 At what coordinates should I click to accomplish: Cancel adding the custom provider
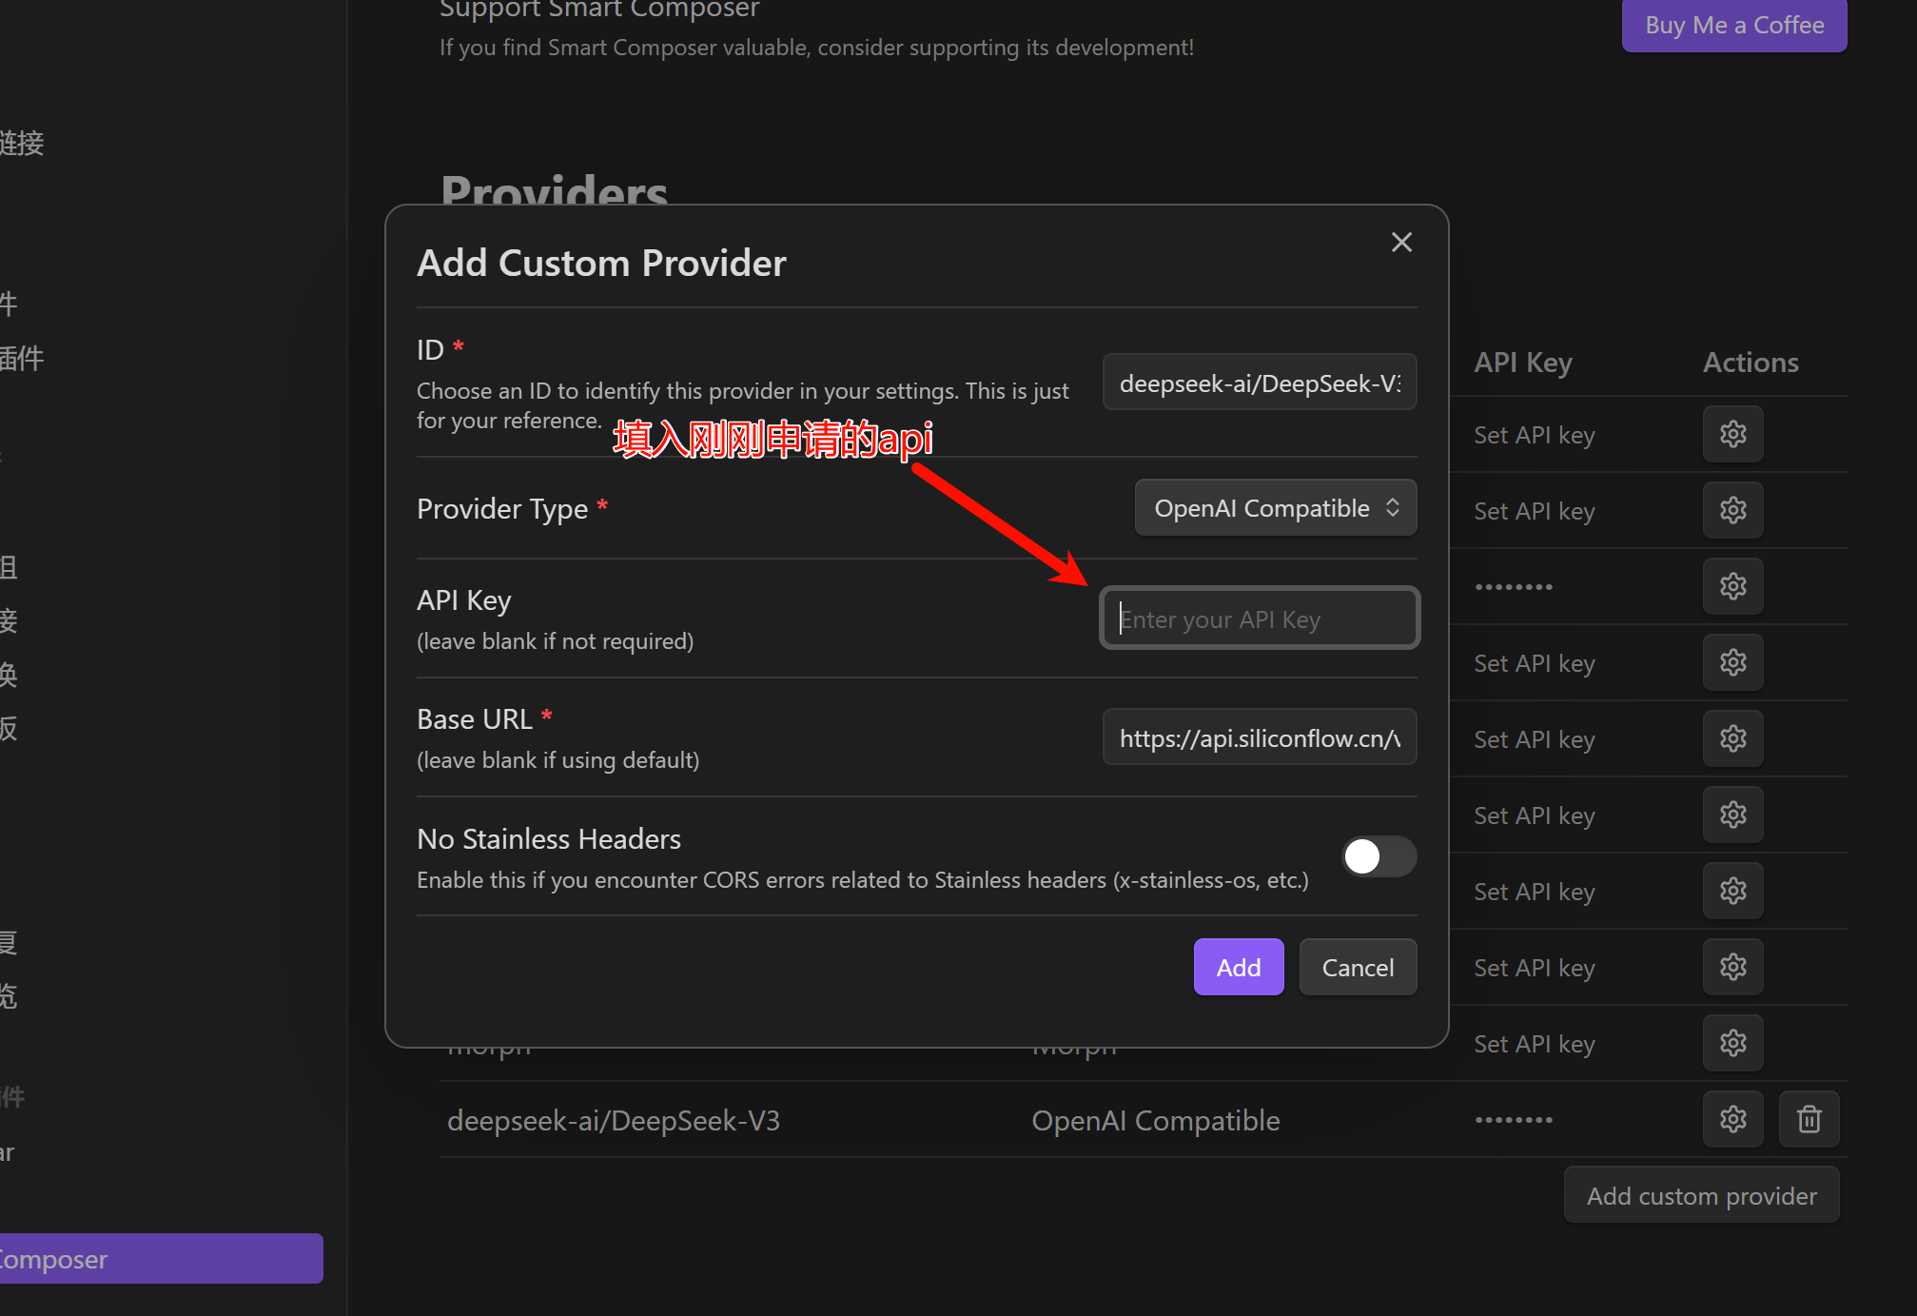tap(1357, 968)
